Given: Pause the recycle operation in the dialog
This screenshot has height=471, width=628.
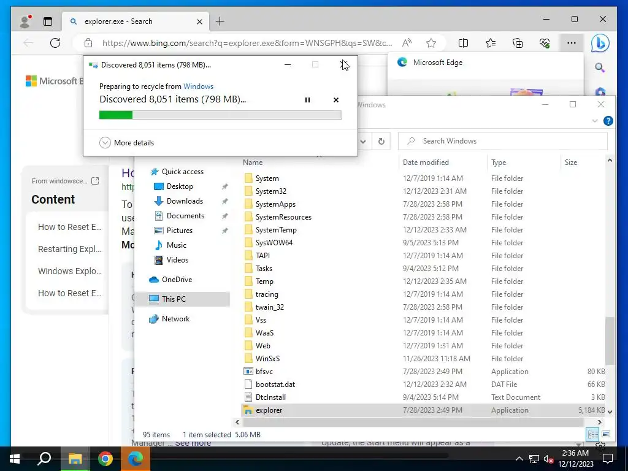Looking at the screenshot, I should pos(307,100).
